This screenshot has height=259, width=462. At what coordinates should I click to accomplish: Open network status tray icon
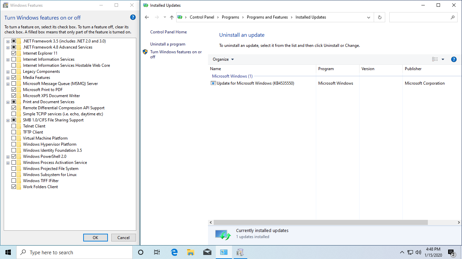410,252
